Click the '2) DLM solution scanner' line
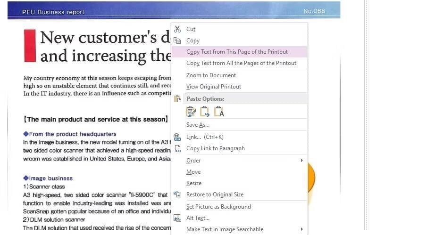This screenshot has width=426, height=235. (x=54, y=219)
